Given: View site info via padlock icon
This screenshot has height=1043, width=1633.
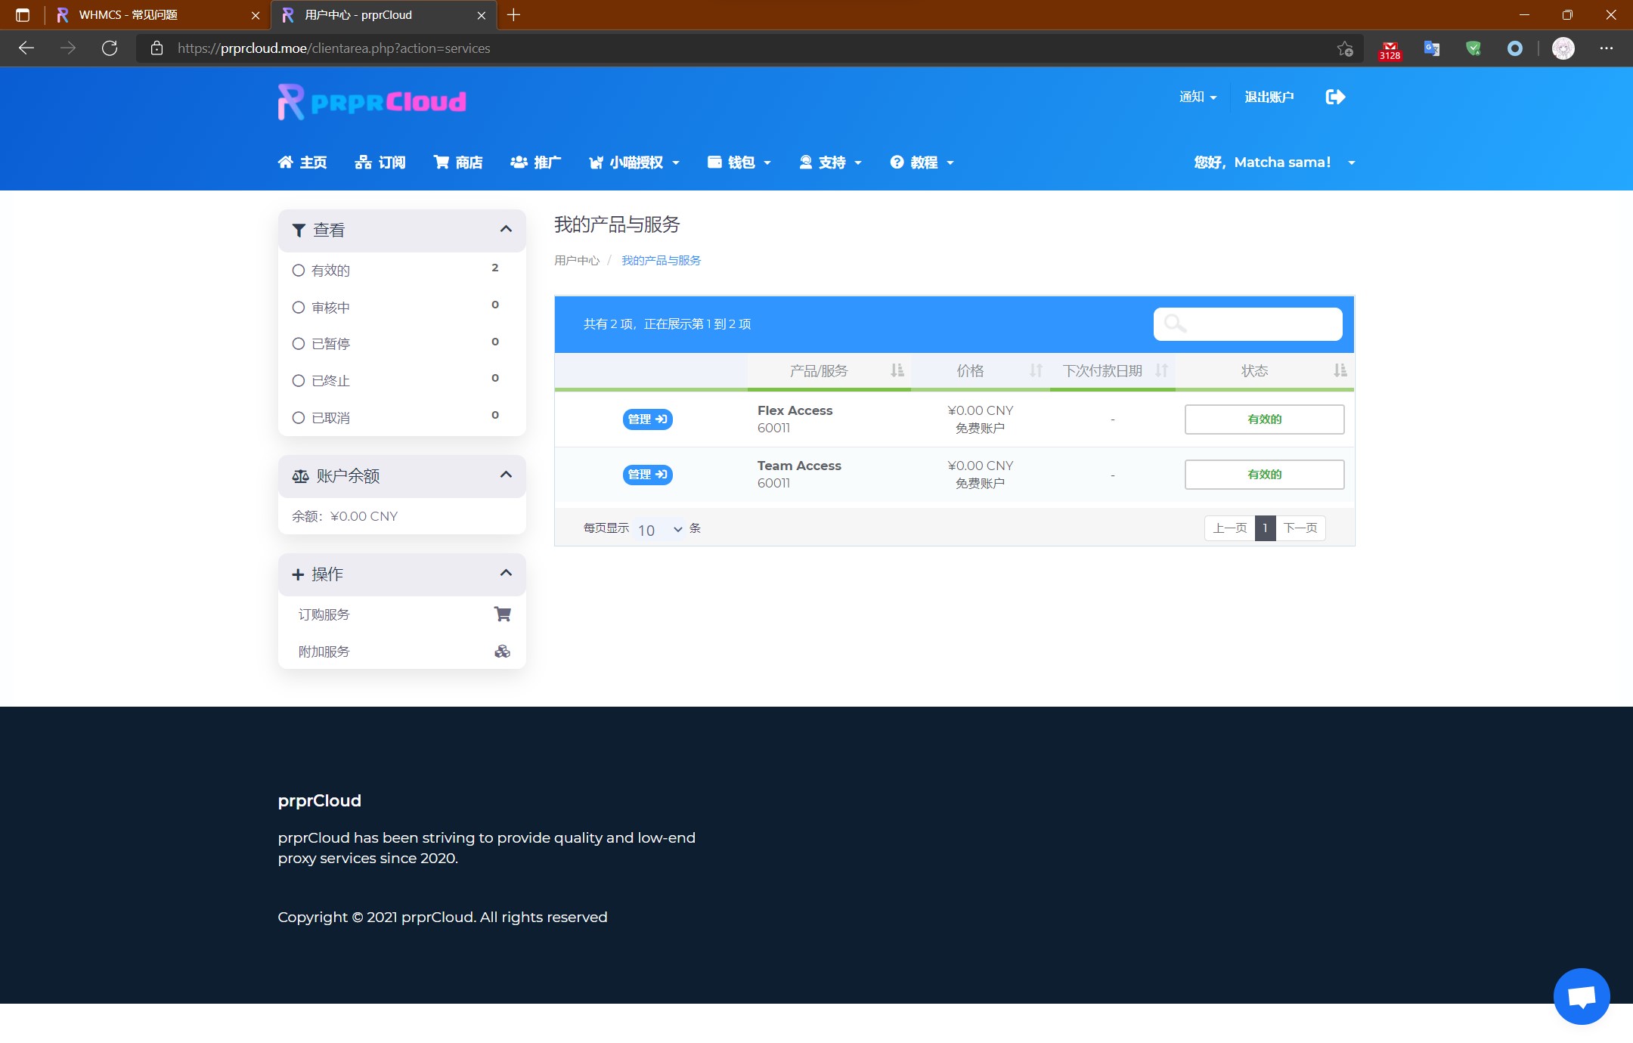Looking at the screenshot, I should tap(156, 48).
